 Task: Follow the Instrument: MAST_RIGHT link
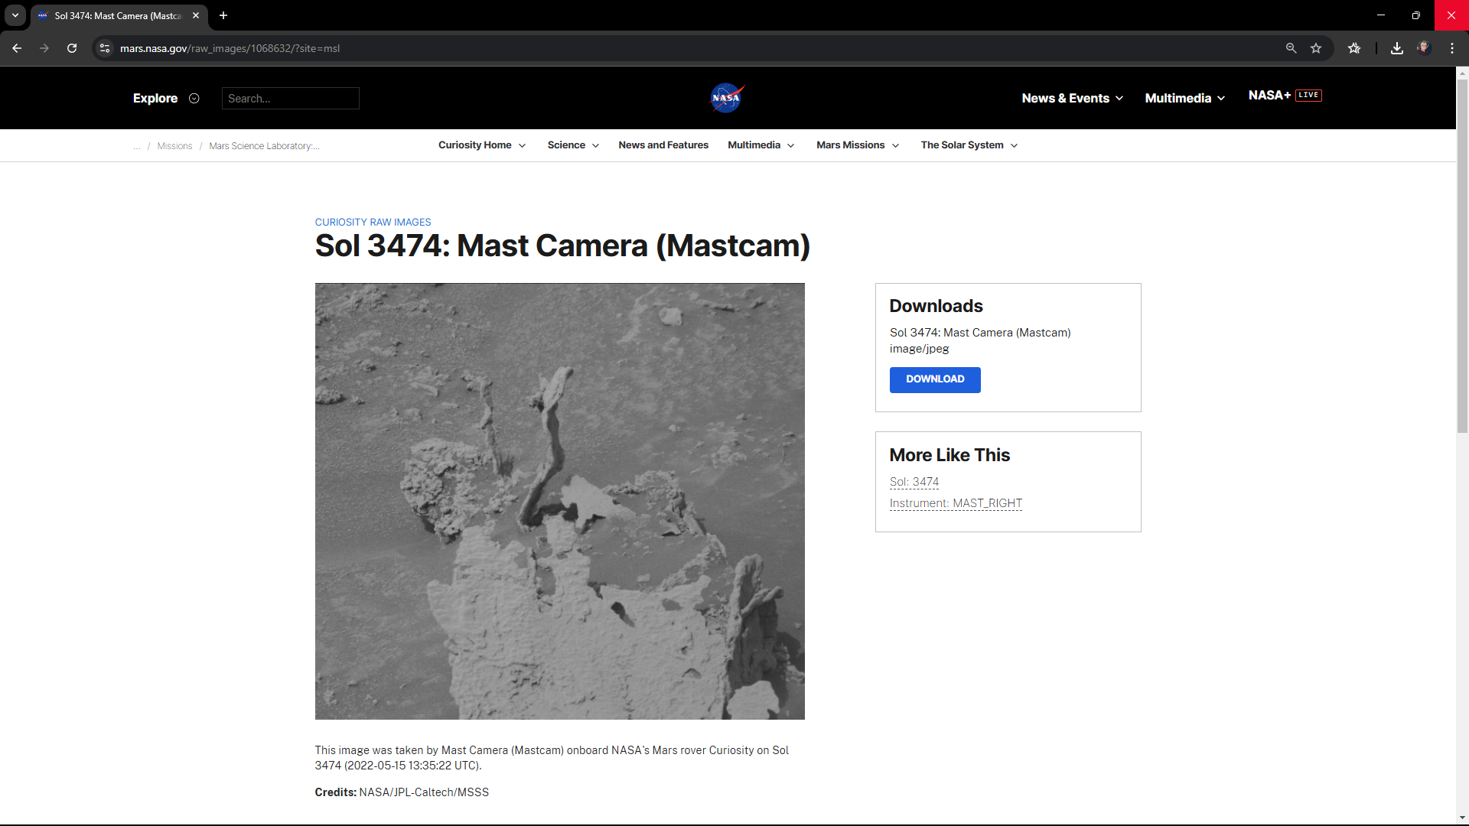(x=956, y=503)
